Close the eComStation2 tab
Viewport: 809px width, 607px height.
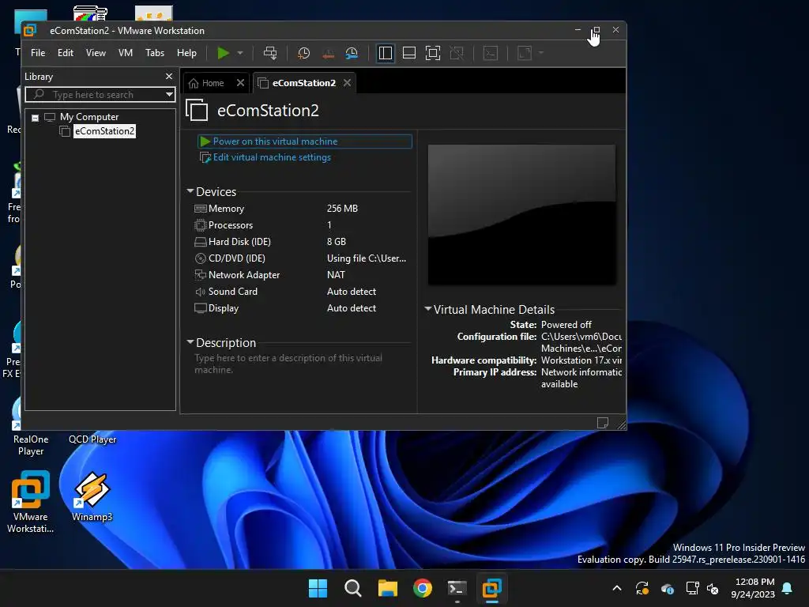pos(348,83)
